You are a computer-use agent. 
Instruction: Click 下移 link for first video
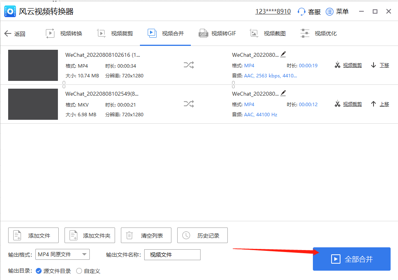point(384,65)
